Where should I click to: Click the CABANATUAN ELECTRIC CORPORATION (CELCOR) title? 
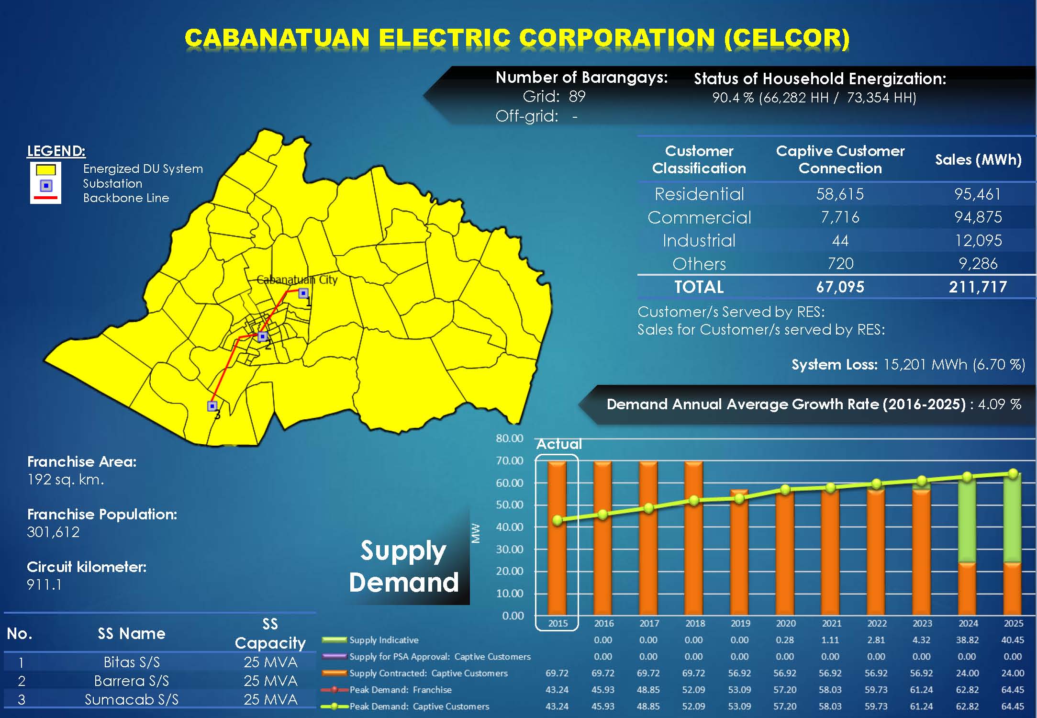tap(517, 38)
